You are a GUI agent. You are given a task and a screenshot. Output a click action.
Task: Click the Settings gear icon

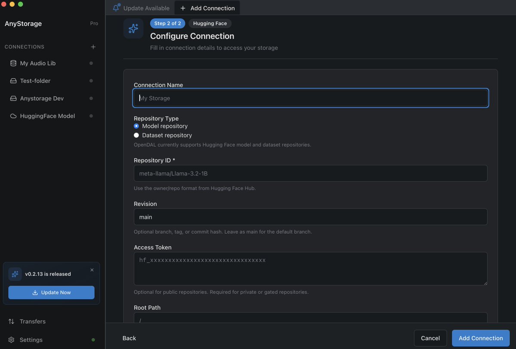tap(11, 340)
